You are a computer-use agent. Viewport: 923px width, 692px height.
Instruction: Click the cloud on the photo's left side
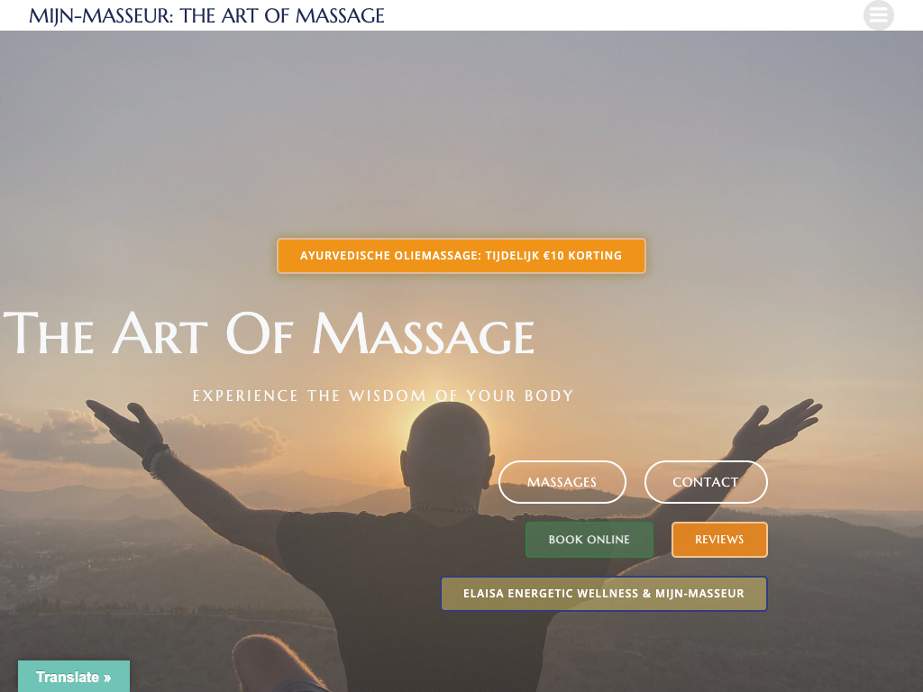coord(142,439)
